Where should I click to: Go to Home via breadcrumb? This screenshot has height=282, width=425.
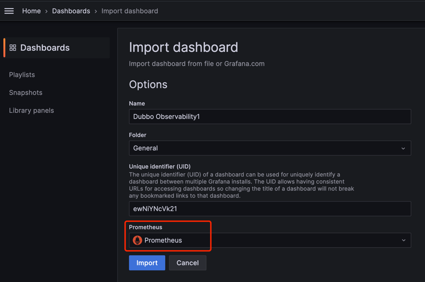[x=32, y=11]
